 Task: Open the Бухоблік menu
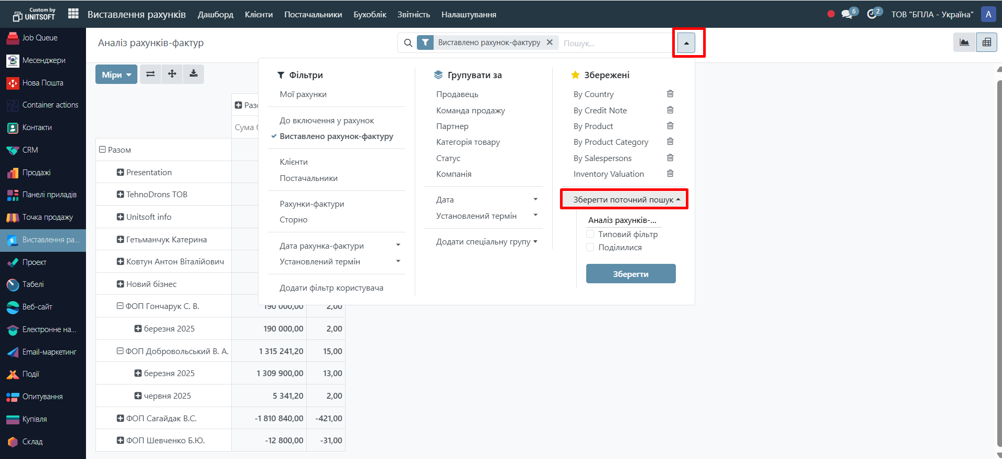click(370, 15)
